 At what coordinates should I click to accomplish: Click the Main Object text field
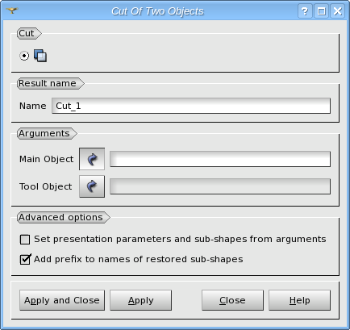tap(220, 159)
